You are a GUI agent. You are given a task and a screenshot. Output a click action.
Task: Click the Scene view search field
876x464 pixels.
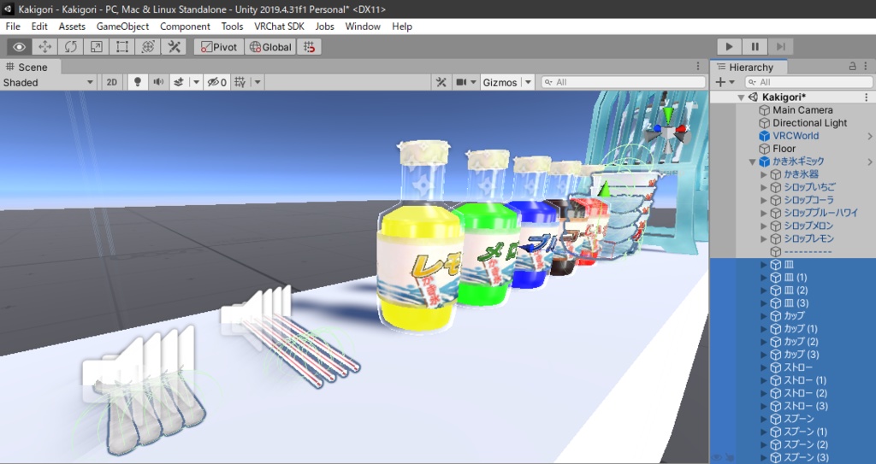(624, 82)
